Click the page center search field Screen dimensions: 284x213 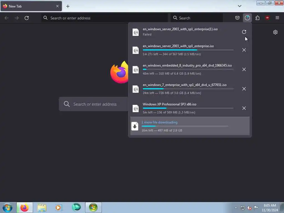[94, 104]
